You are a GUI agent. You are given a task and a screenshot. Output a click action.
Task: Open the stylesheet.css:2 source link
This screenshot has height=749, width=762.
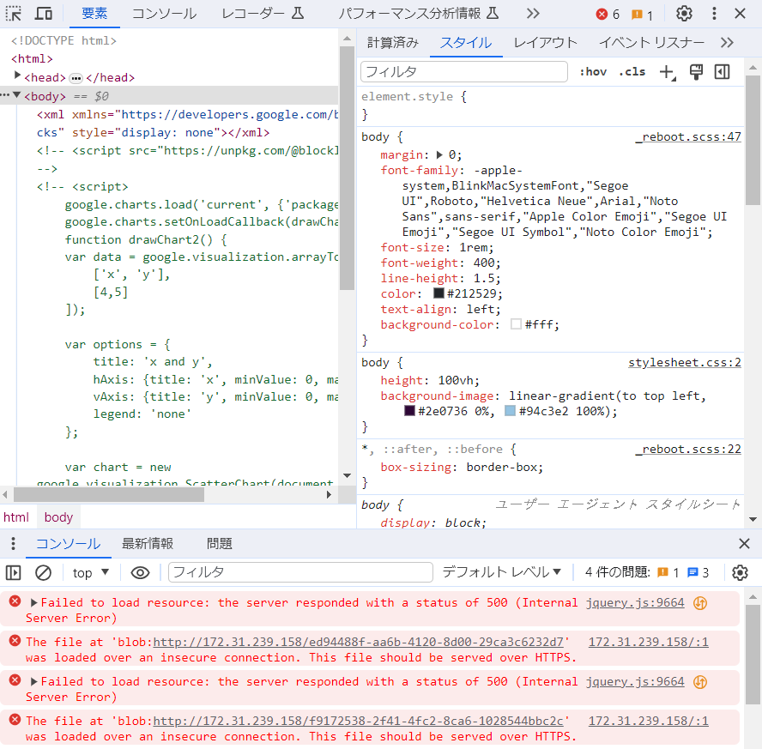tap(684, 363)
